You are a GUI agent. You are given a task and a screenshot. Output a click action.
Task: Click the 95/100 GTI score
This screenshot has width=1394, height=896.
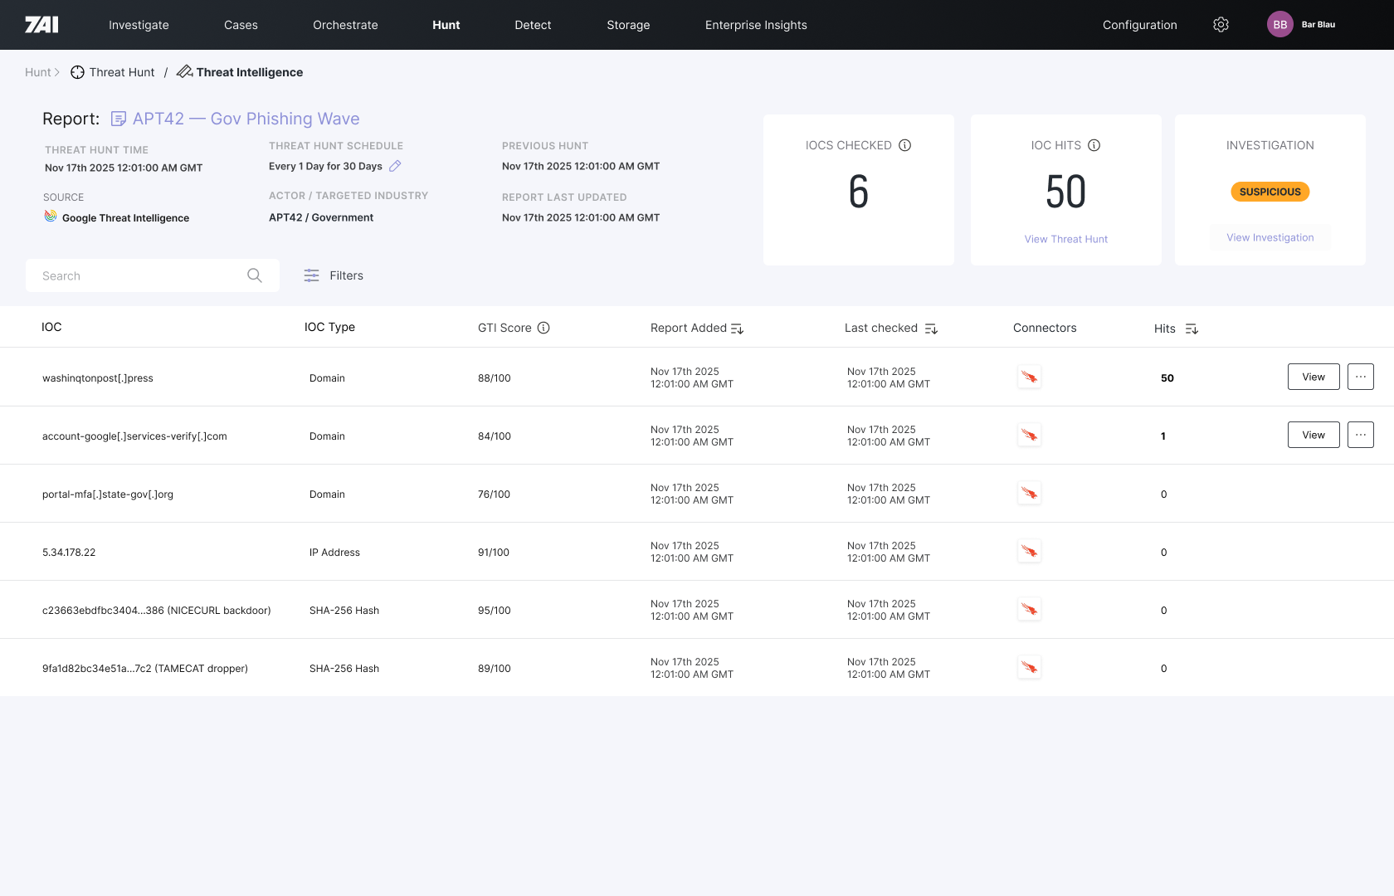[495, 611]
